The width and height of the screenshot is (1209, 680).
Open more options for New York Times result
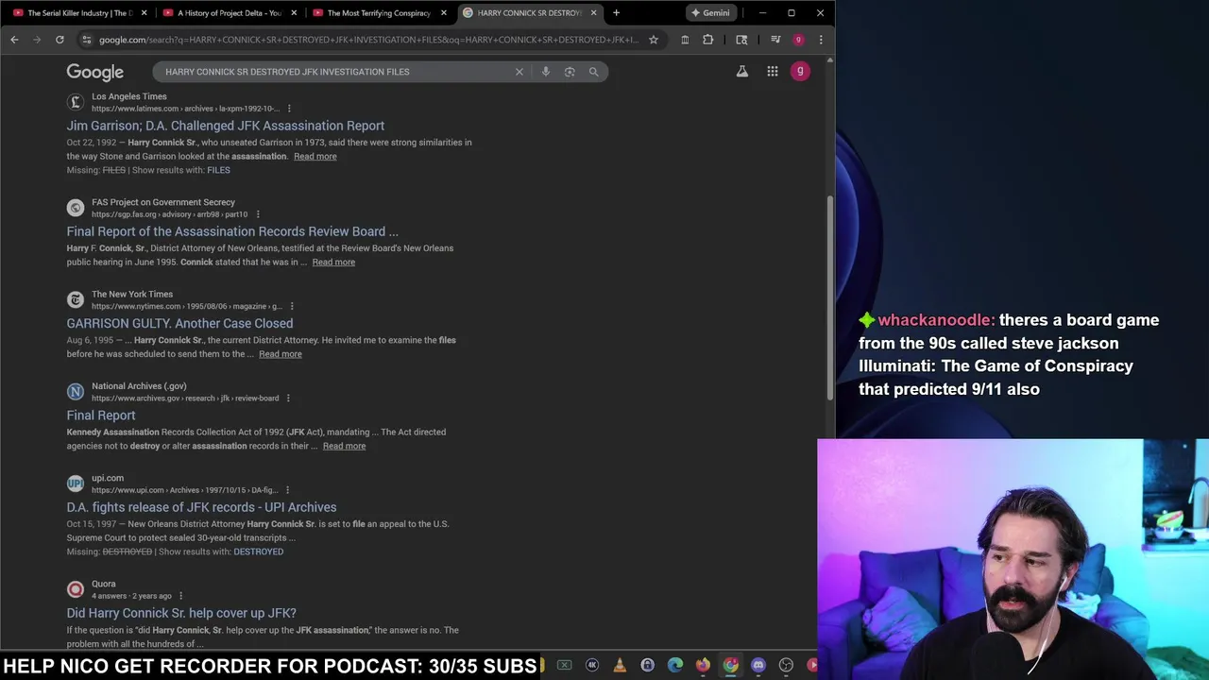[292, 306]
